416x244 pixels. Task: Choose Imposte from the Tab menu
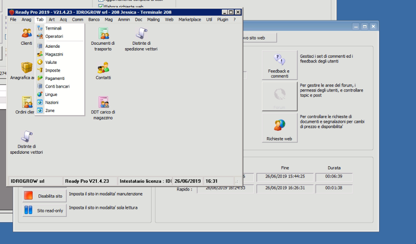point(59,70)
